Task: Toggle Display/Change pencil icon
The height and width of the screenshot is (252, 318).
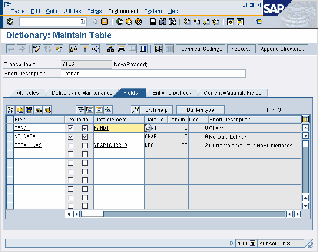Action: (x=36, y=49)
